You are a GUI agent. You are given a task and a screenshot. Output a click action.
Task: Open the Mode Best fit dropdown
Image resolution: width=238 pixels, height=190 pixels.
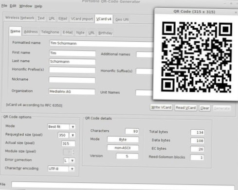[x=61, y=127]
